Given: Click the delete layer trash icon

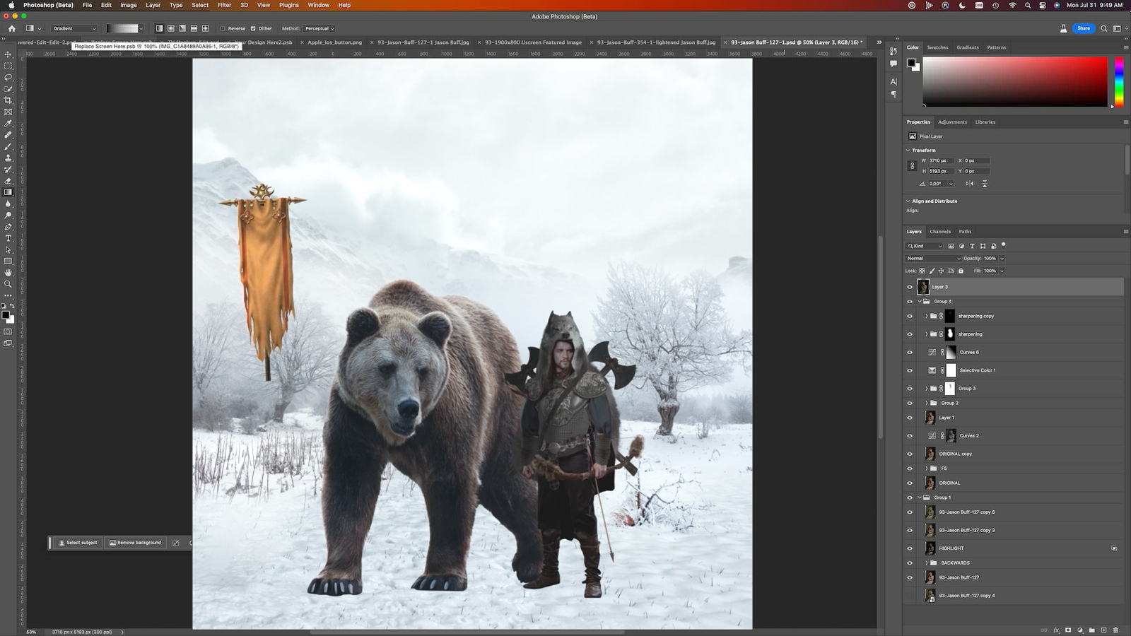Looking at the screenshot, I should pyautogui.click(x=1116, y=630).
